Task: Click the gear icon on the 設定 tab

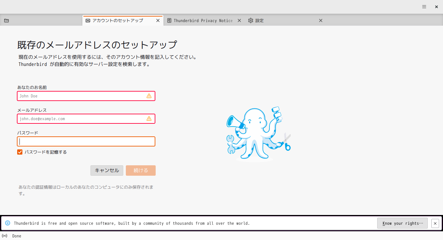Action: [x=250, y=20]
